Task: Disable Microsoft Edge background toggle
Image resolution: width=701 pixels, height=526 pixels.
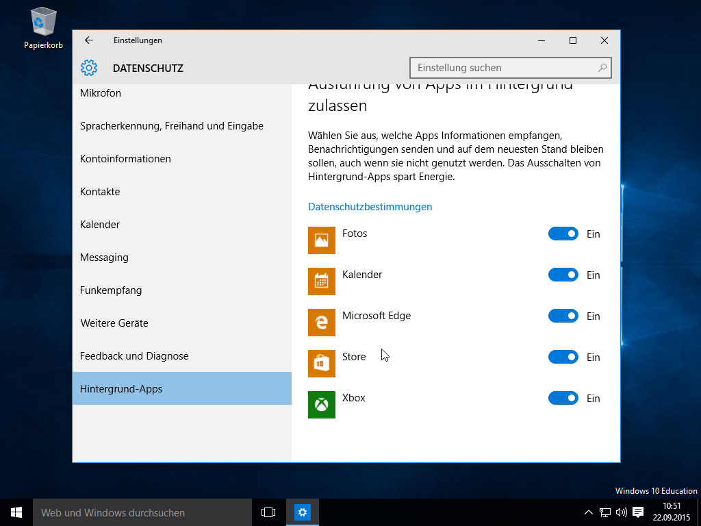Action: pos(563,316)
